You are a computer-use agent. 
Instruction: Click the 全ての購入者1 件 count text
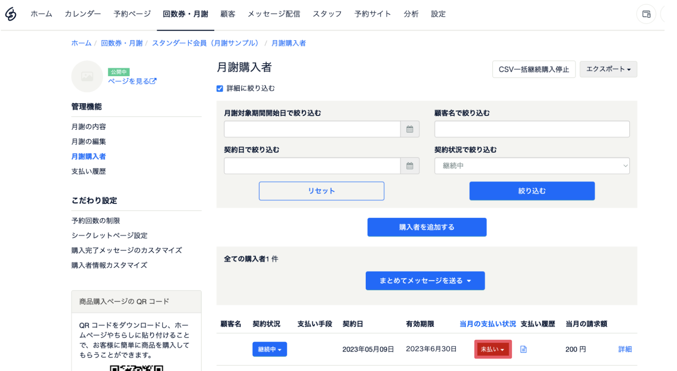click(251, 259)
